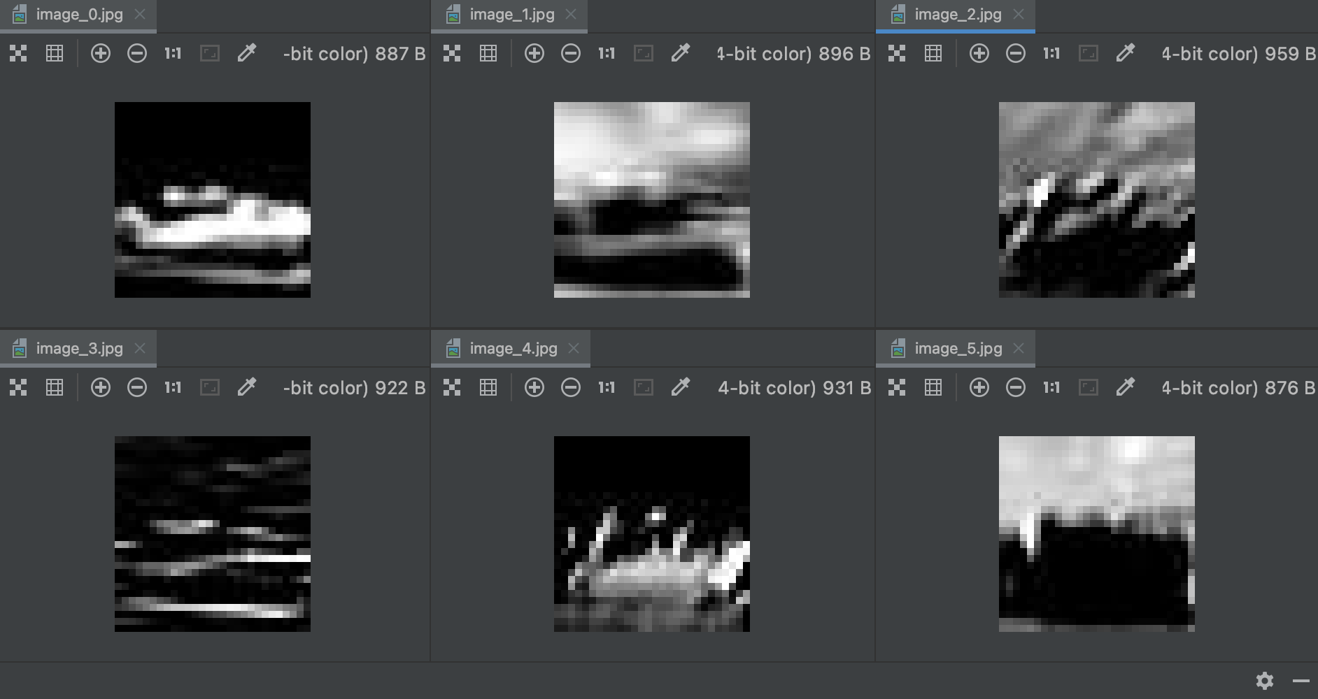Fit image_1.jpg zoom to window
The image size is (1318, 699).
point(644,53)
